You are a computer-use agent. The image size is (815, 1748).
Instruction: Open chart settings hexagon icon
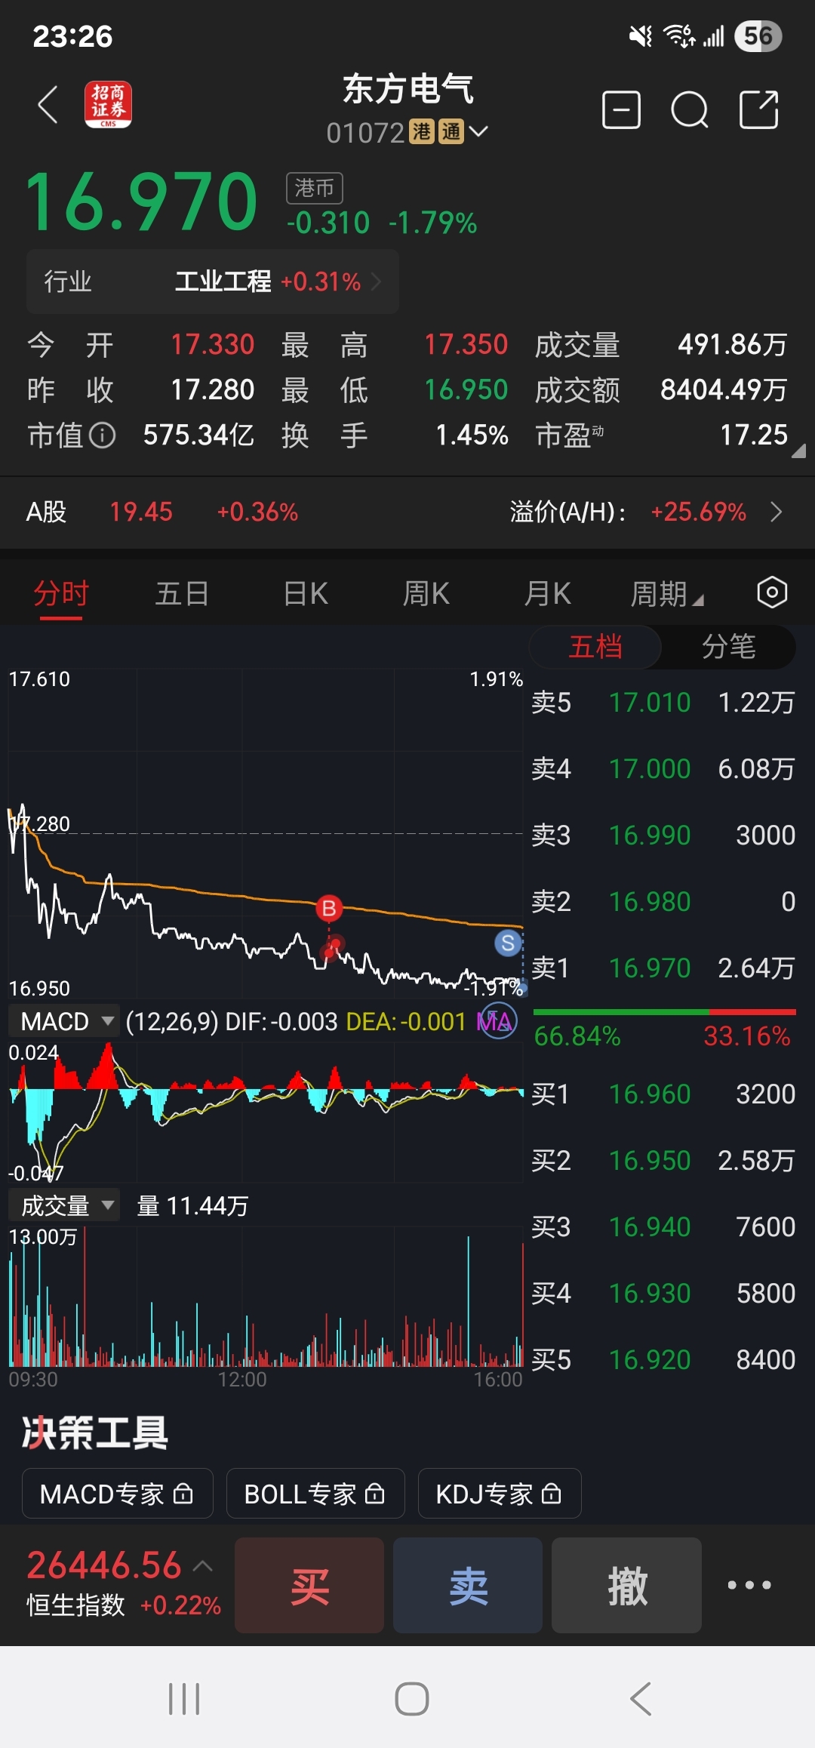[772, 592]
